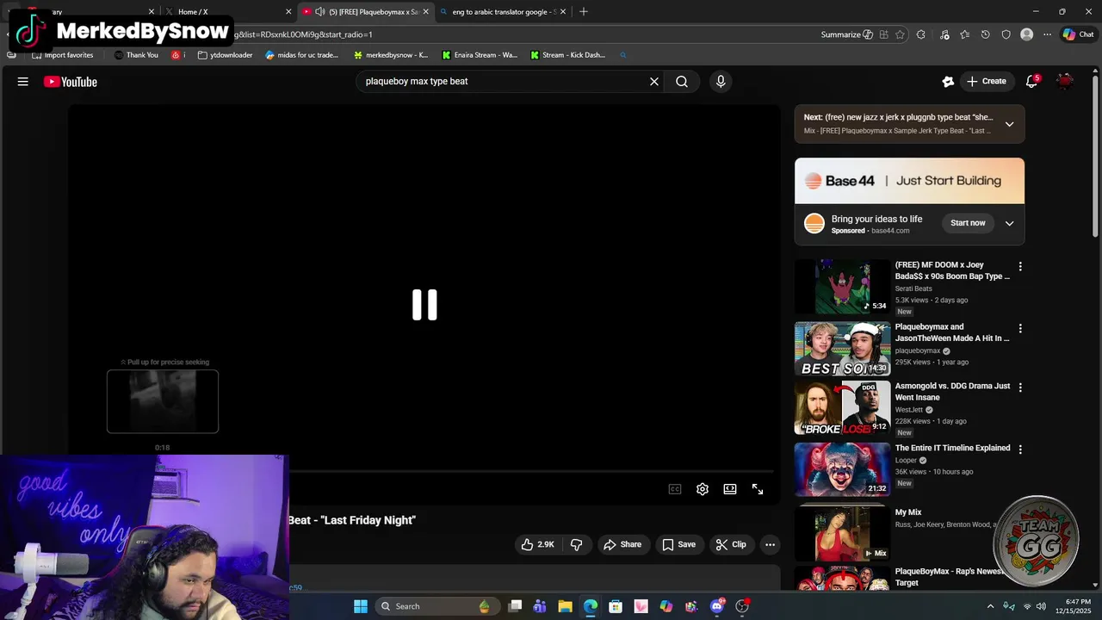1102x620 pixels.
Task: Open File Explorer from taskbar
Action: click(x=565, y=606)
